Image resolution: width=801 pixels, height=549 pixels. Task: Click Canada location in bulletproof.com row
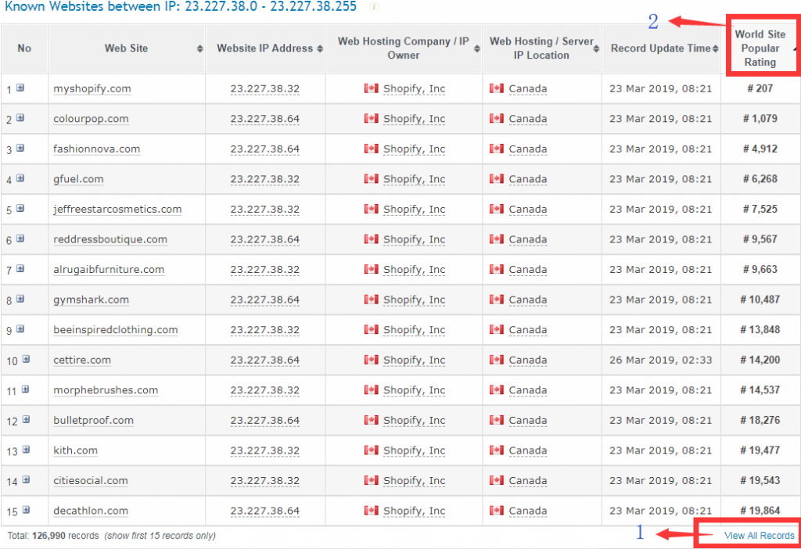click(528, 420)
